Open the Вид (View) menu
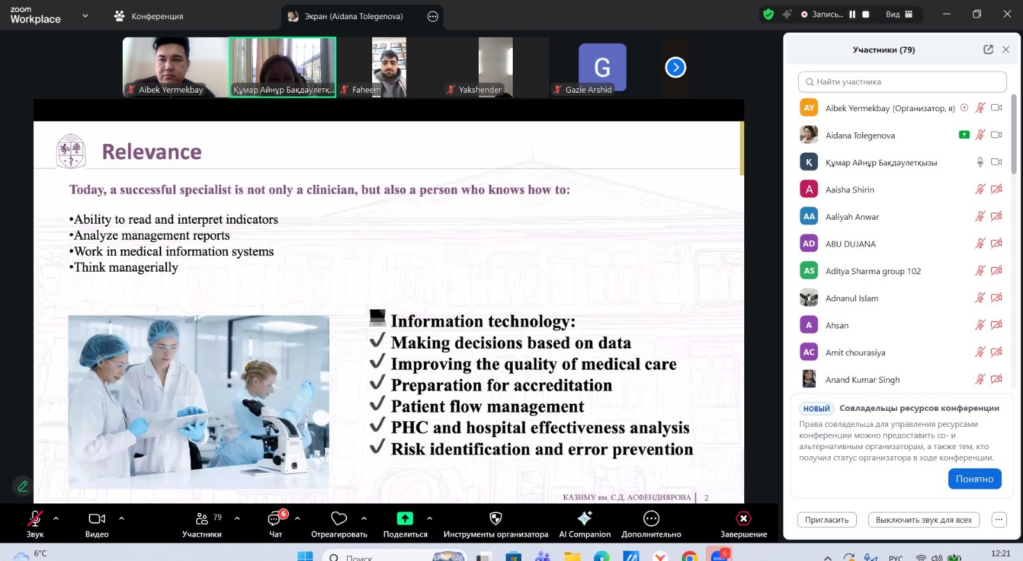The height and width of the screenshot is (561, 1023). [x=899, y=14]
